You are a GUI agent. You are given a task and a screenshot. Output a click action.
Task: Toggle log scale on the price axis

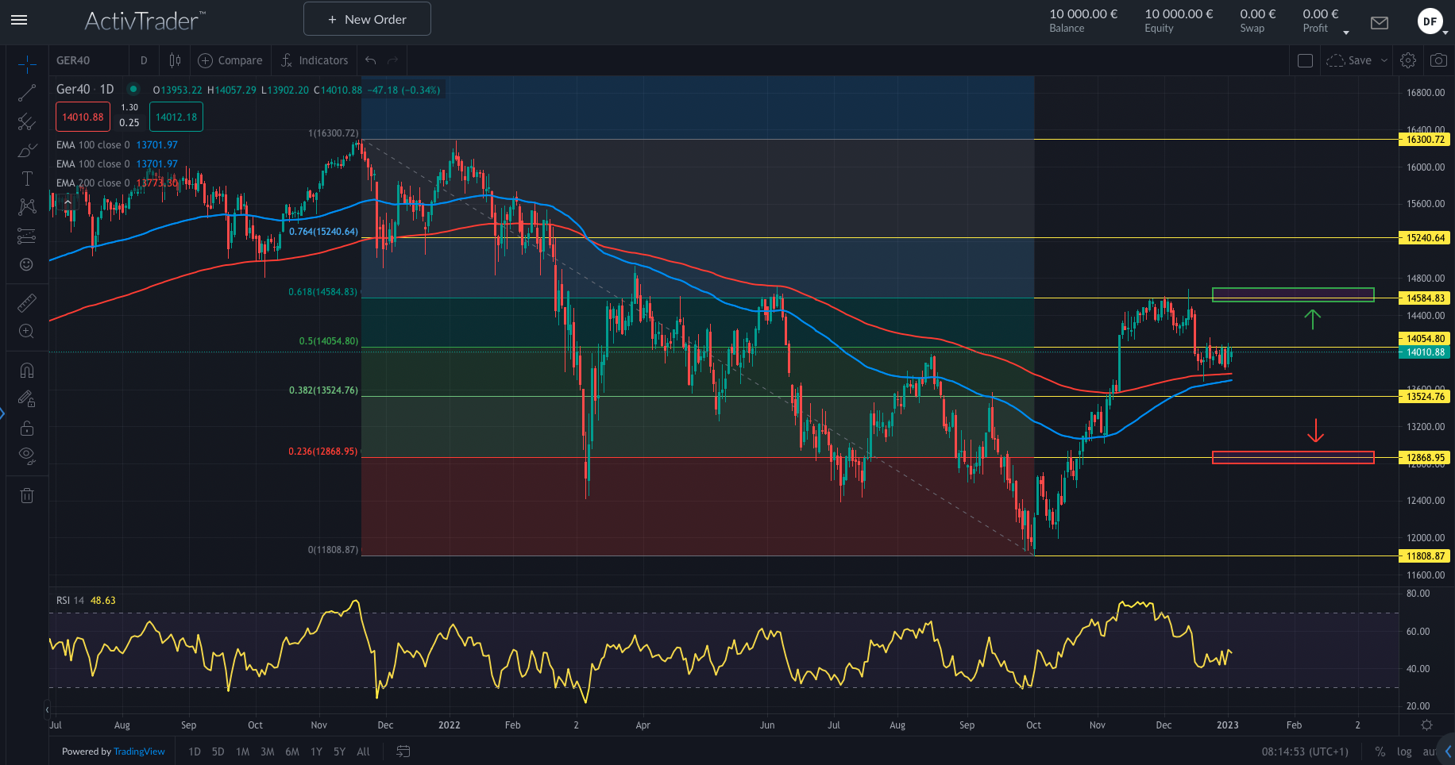(1405, 751)
